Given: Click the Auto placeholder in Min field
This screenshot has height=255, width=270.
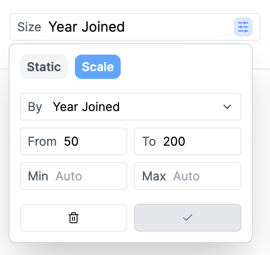Looking at the screenshot, I should pos(69,176).
